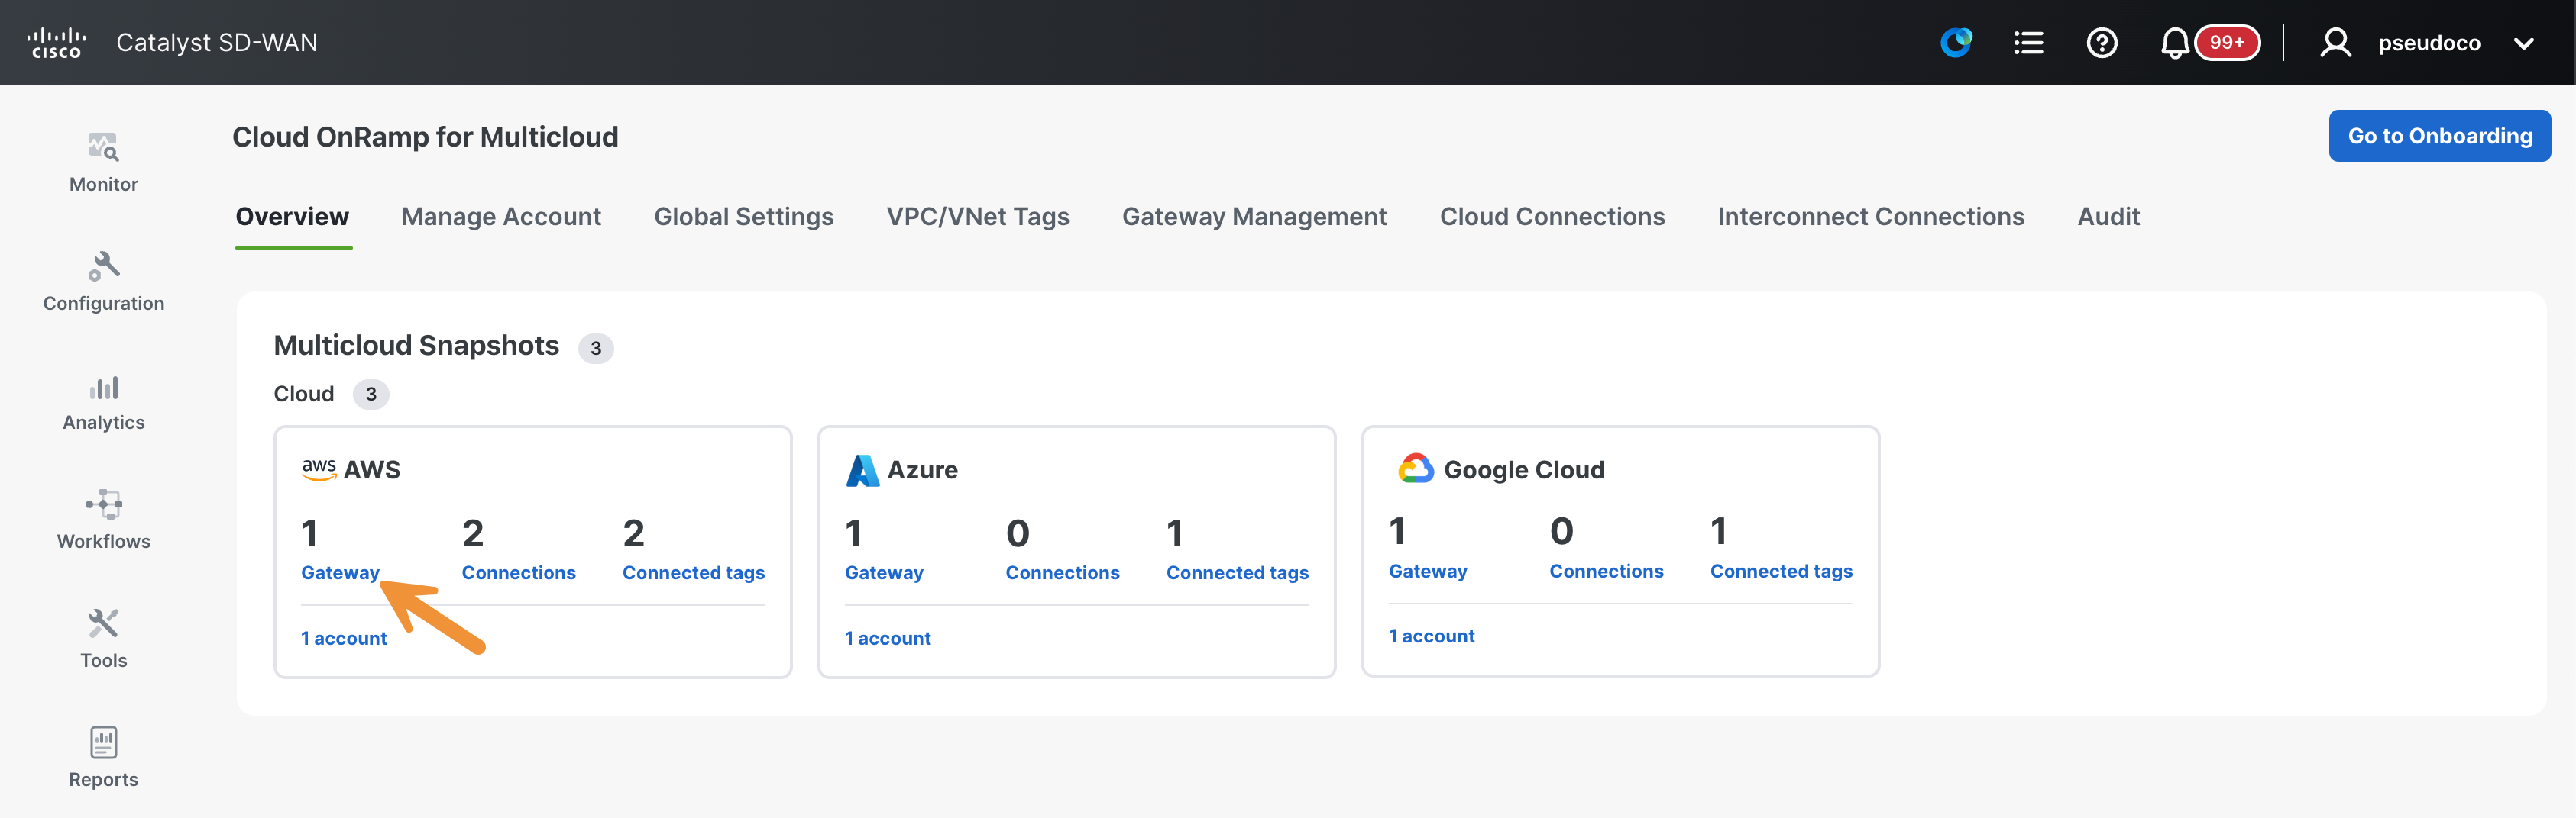This screenshot has height=818, width=2576.
Task: Click the Google Cloud logo icon
Action: 1415,469
